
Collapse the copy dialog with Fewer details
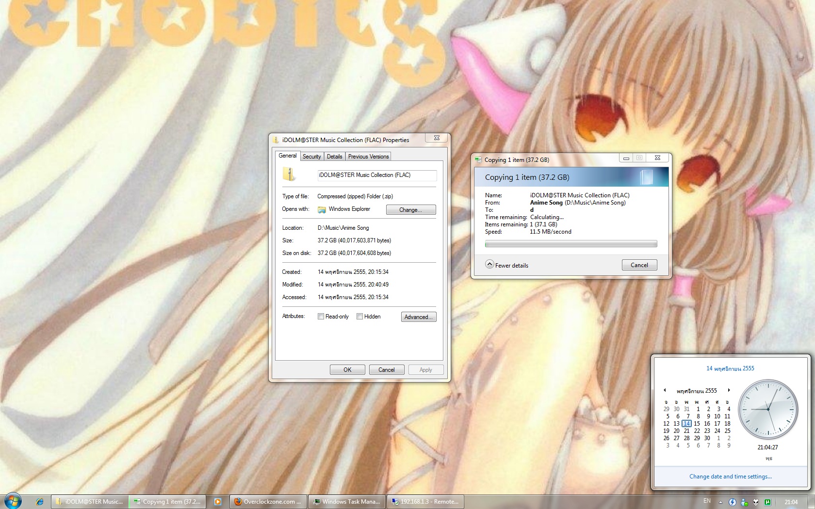(506, 265)
